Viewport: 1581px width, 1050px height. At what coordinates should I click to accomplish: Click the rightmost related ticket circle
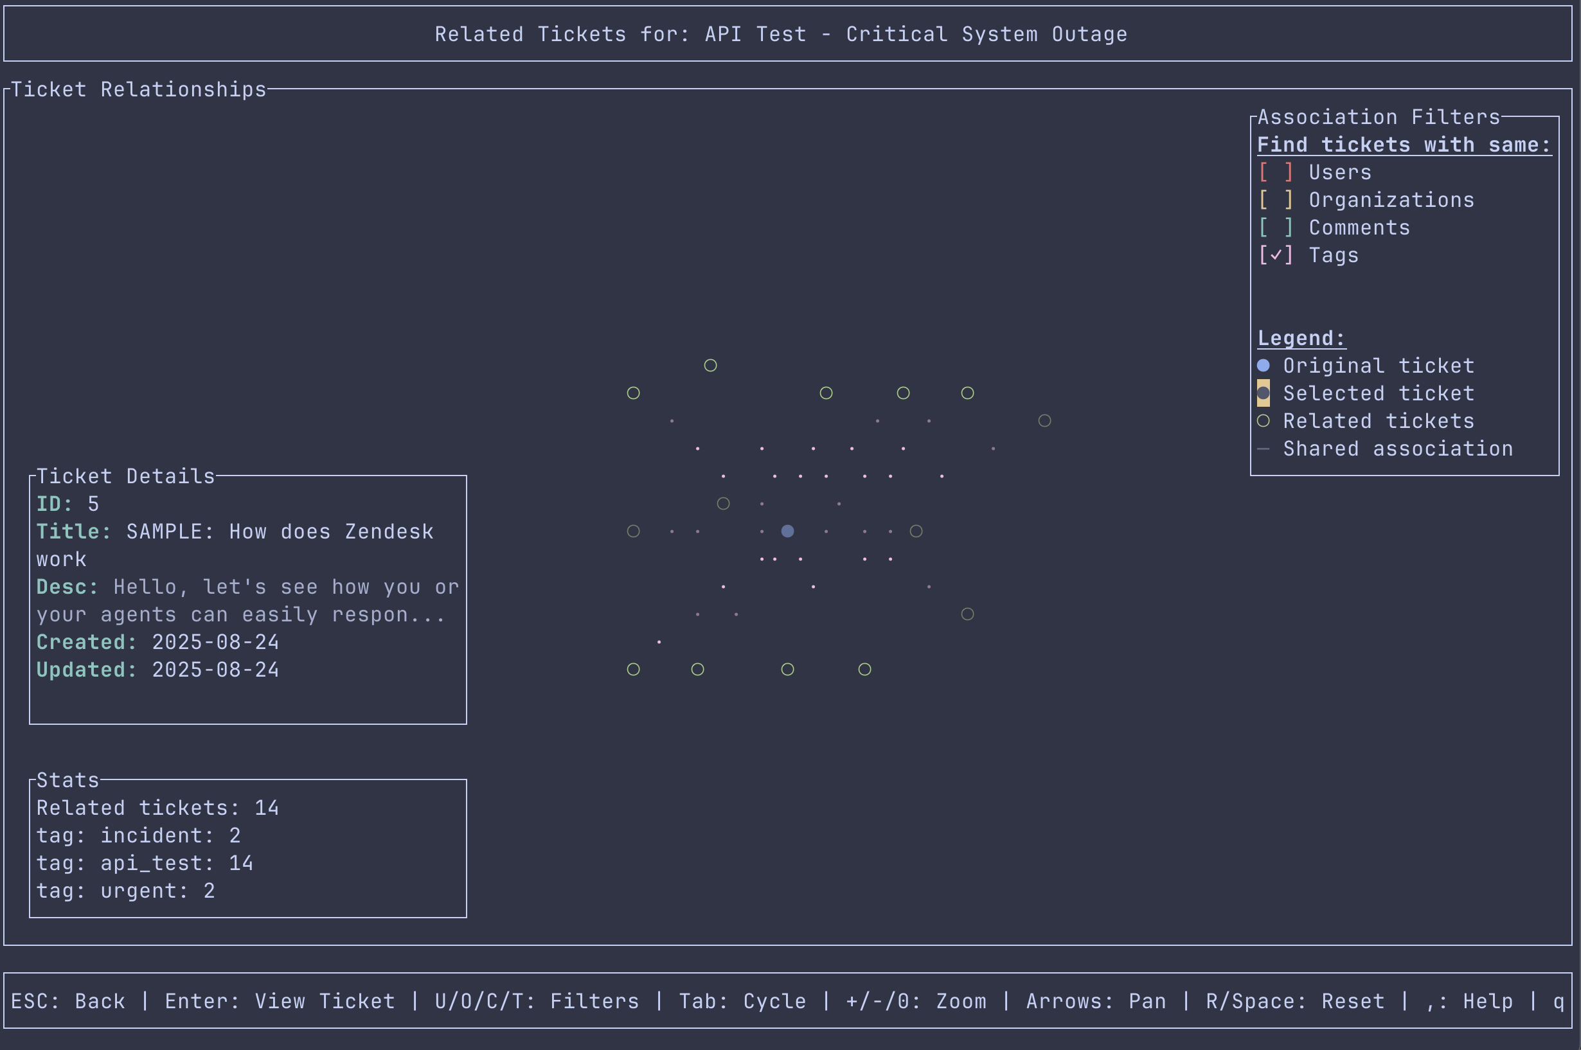point(1045,420)
